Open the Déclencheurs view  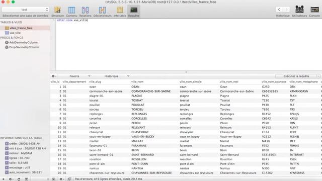[102, 12]
